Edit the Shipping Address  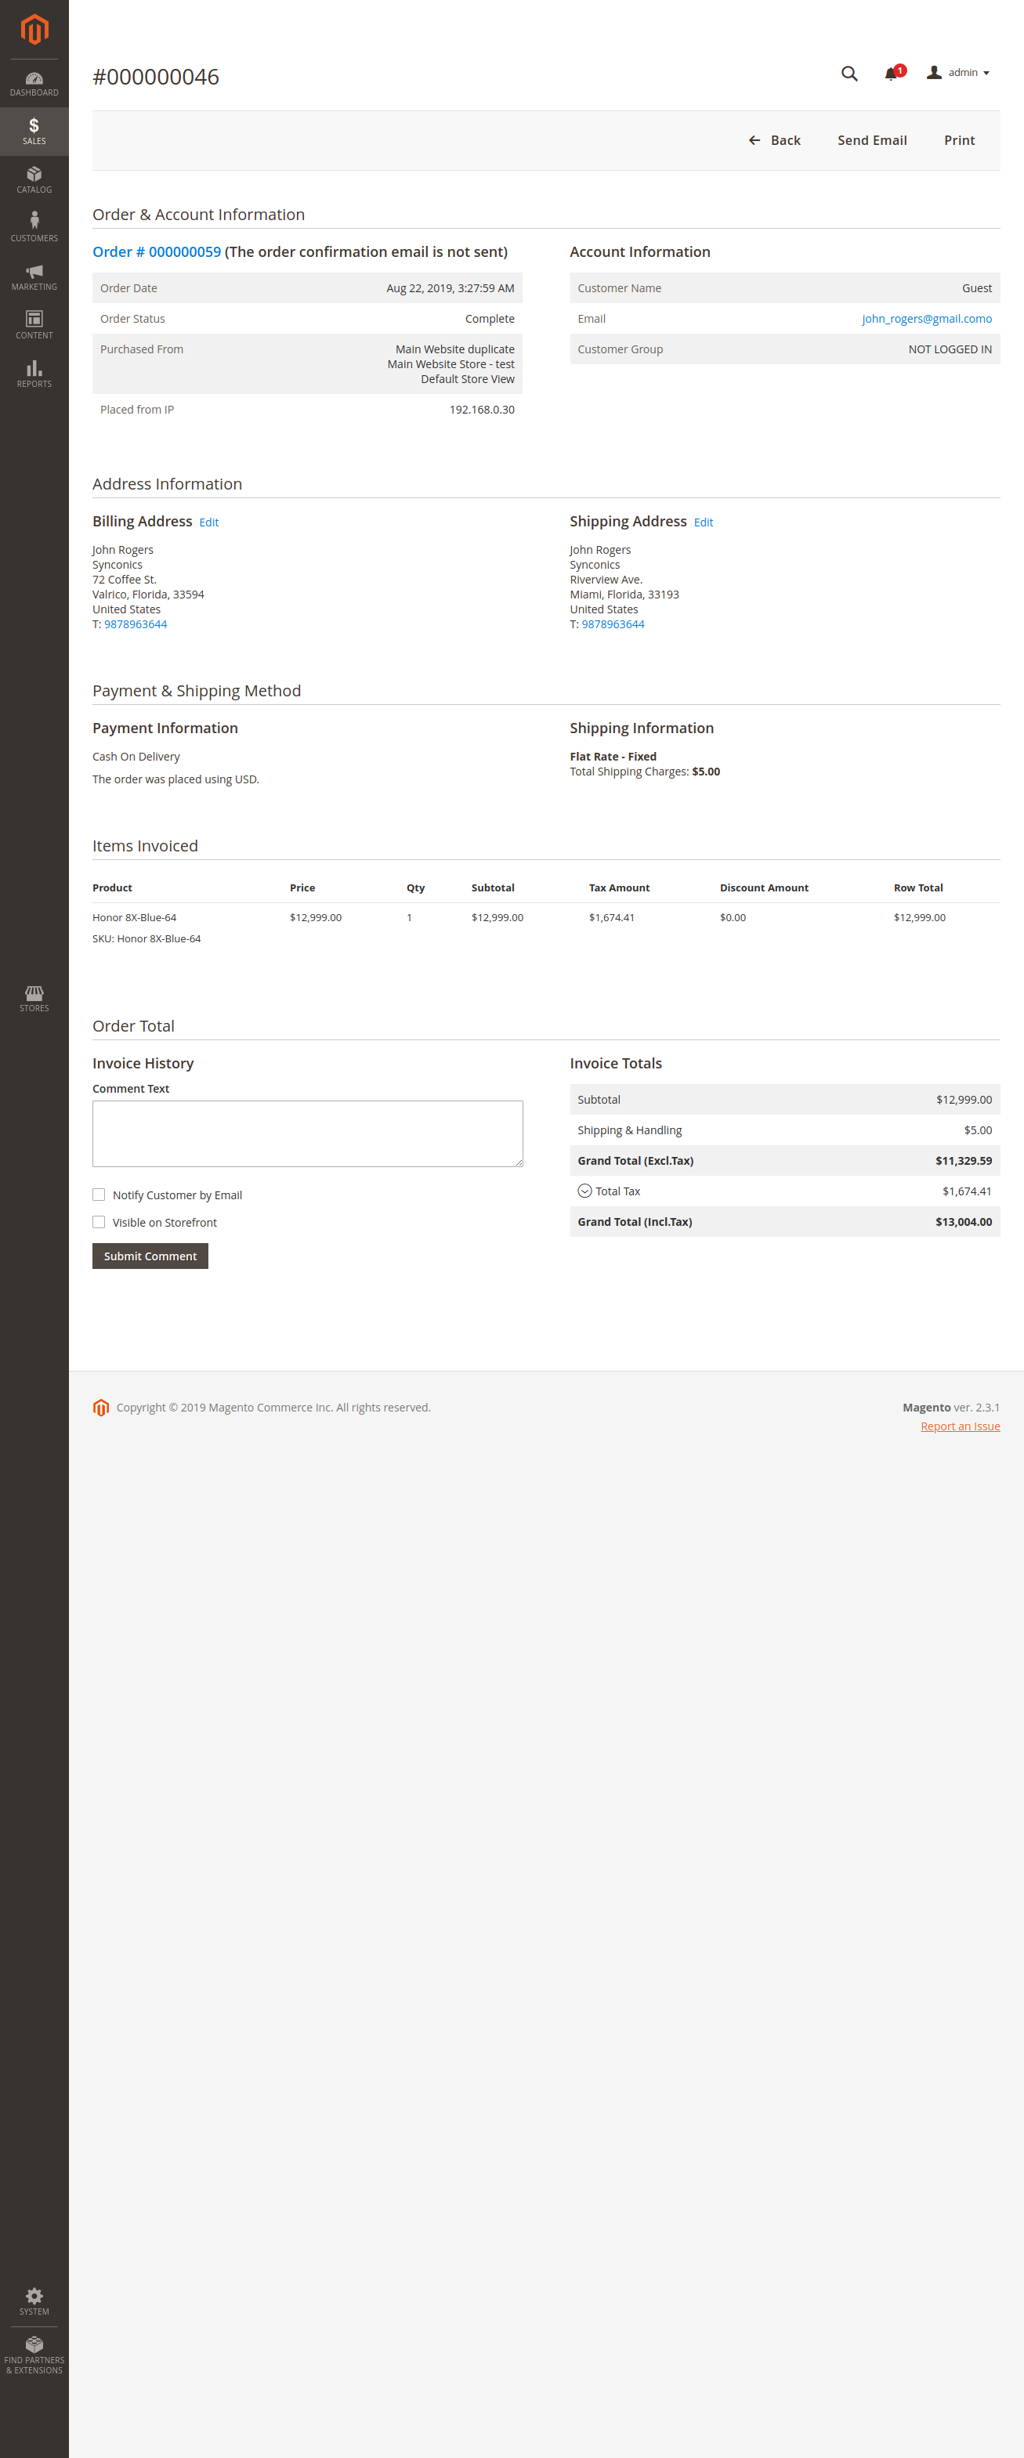704,523
